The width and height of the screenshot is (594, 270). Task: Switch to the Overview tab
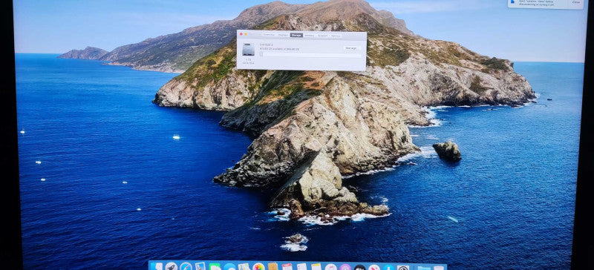[269, 35]
